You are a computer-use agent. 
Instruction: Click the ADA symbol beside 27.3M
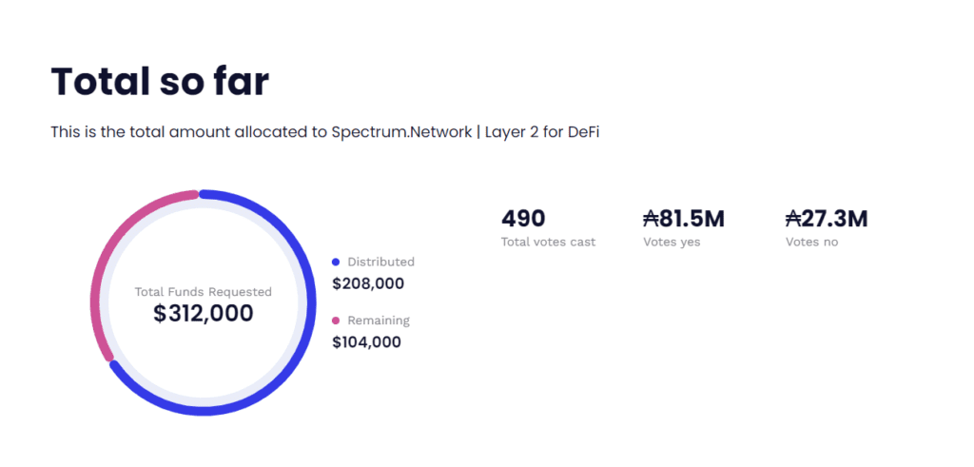click(793, 219)
